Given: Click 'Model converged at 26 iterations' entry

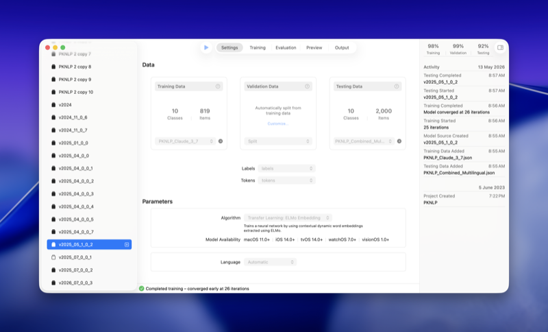Looking at the screenshot, I should 464,109.
